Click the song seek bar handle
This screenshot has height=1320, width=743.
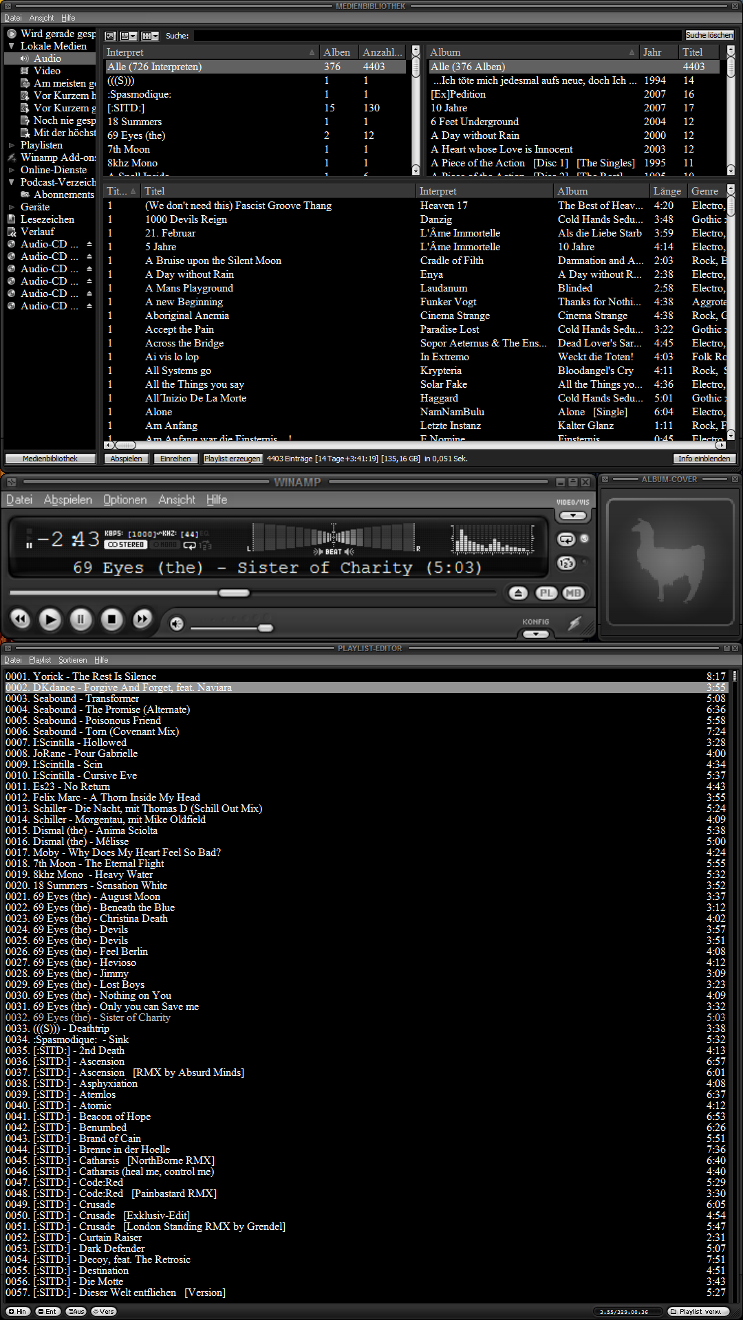click(234, 593)
